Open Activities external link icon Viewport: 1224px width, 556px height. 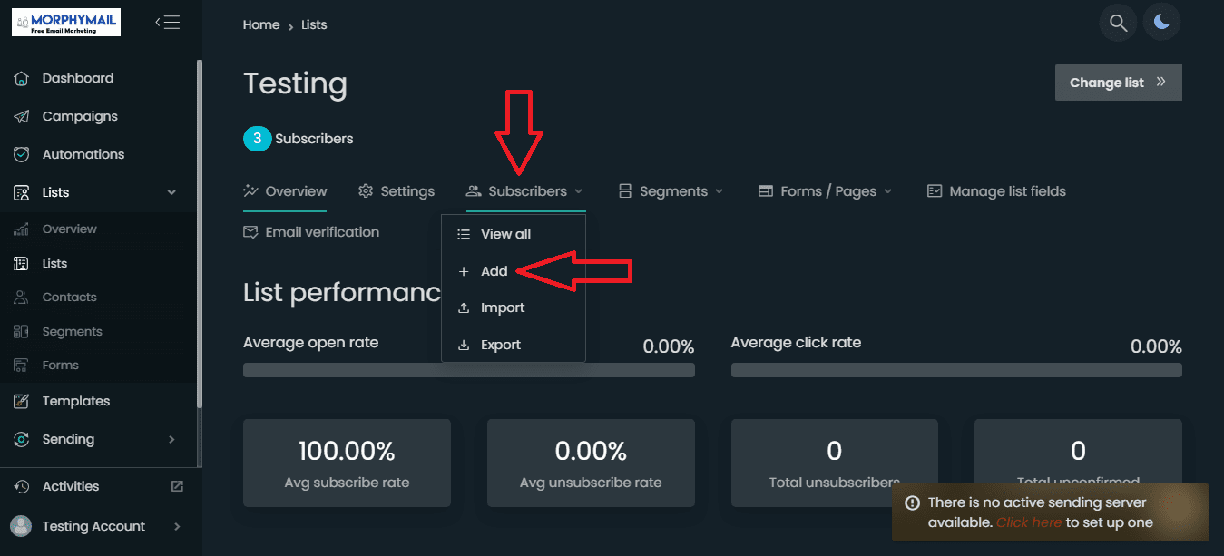pyautogui.click(x=177, y=486)
